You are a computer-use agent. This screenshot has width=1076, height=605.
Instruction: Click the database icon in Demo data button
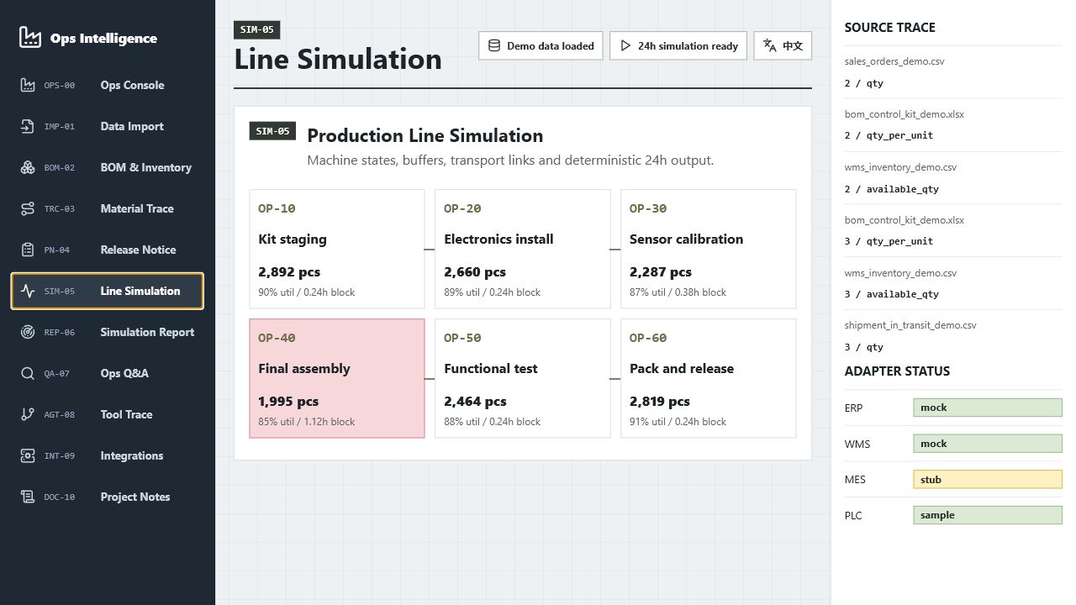[494, 46]
